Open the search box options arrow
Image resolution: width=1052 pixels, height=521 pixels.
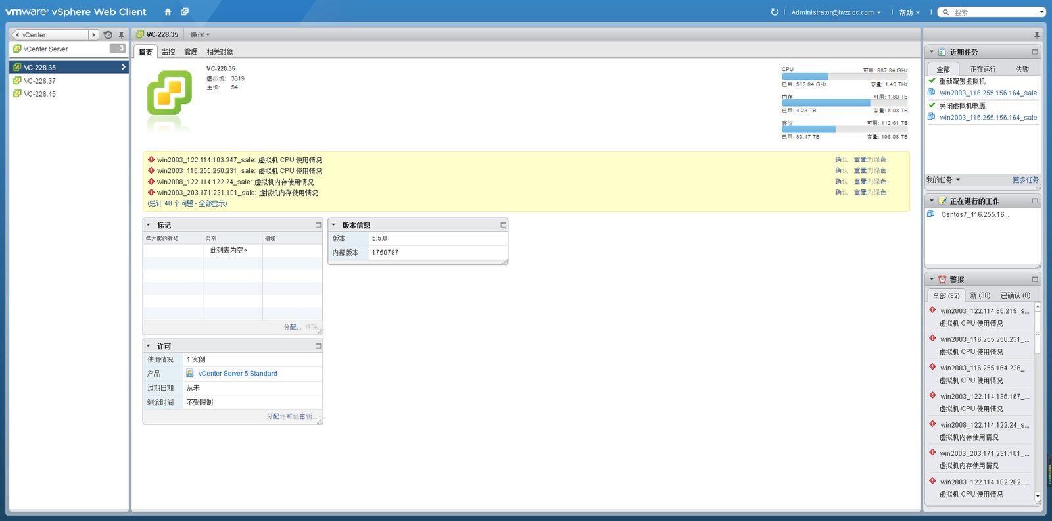[1041, 12]
